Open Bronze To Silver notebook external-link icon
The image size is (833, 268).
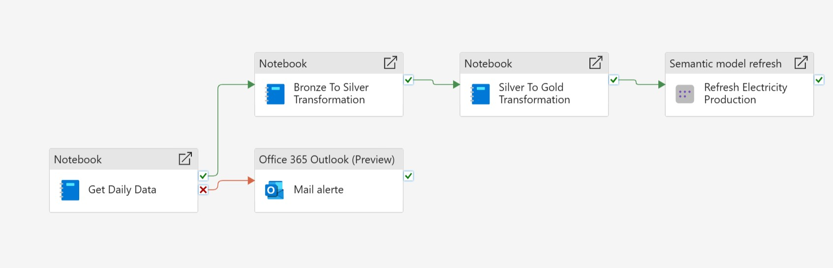pos(390,62)
